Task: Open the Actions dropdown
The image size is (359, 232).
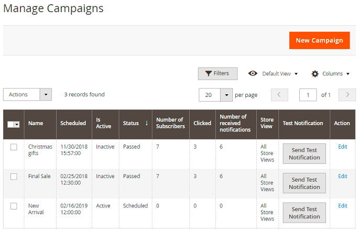Action: [27, 95]
